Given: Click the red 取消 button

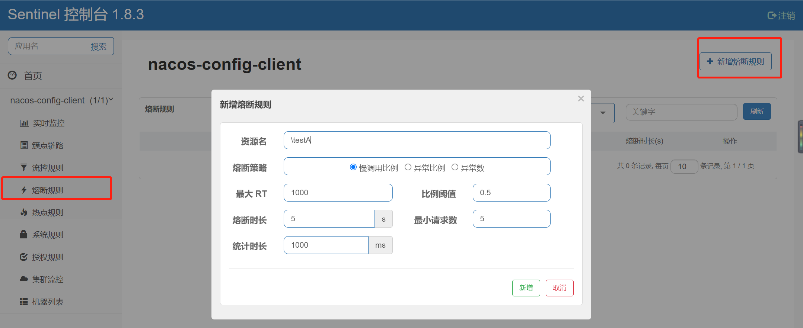Looking at the screenshot, I should coord(560,288).
